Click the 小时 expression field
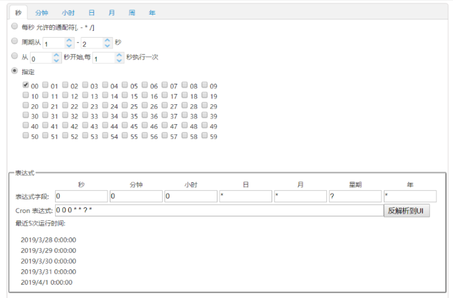This screenshot has width=453, height=298. point(191,196)
